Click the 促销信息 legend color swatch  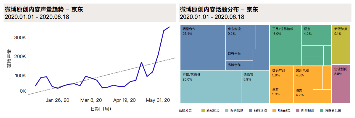227,111
